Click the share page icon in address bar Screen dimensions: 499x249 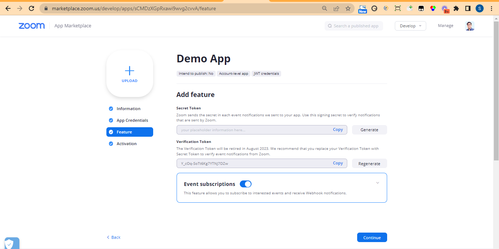pos(336,8)
